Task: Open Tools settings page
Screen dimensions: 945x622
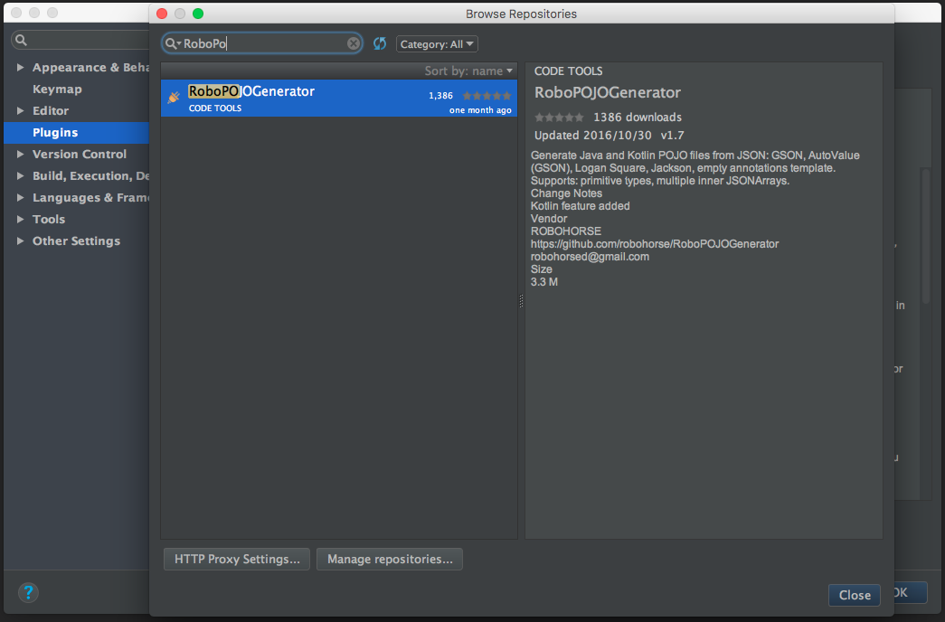Action: pyautogui.click(x=49, y=220)
